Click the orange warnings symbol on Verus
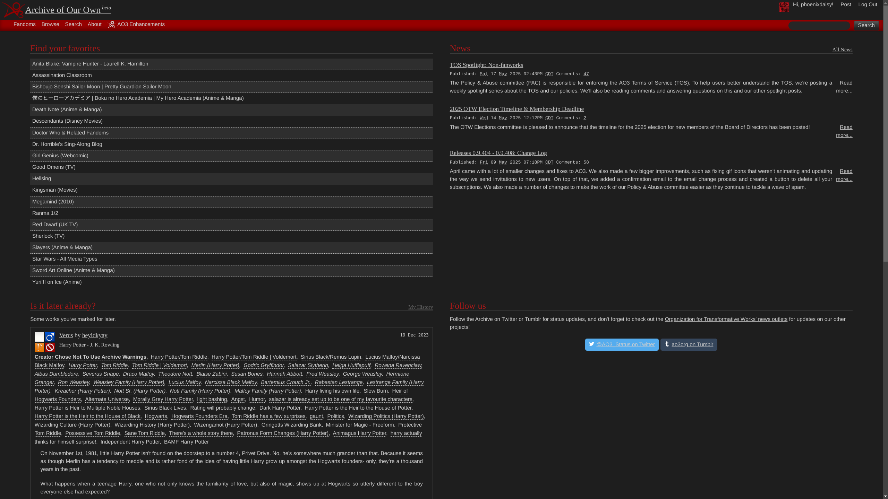Image resolution: width=888 pixels, height=499 pixels. (x=39, y=347)
